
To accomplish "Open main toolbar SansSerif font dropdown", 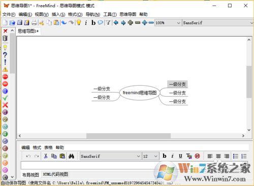I will [218, 23].
